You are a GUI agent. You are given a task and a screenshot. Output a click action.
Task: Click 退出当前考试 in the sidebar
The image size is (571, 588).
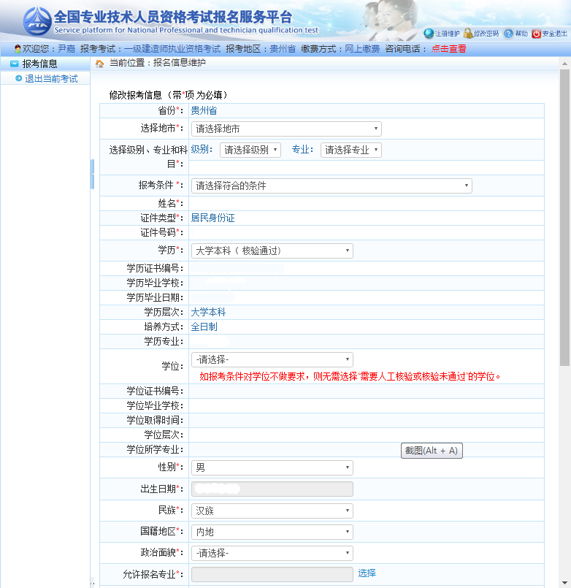point(51,79)
